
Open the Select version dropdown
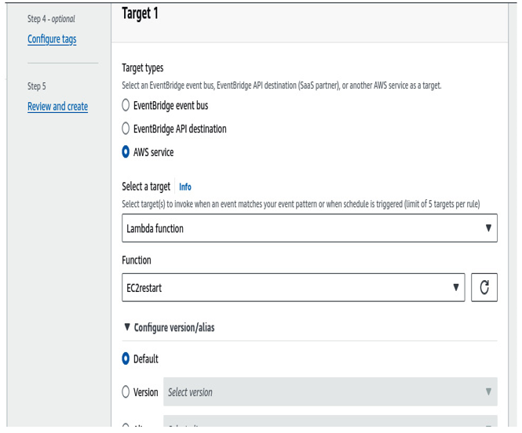330,391
